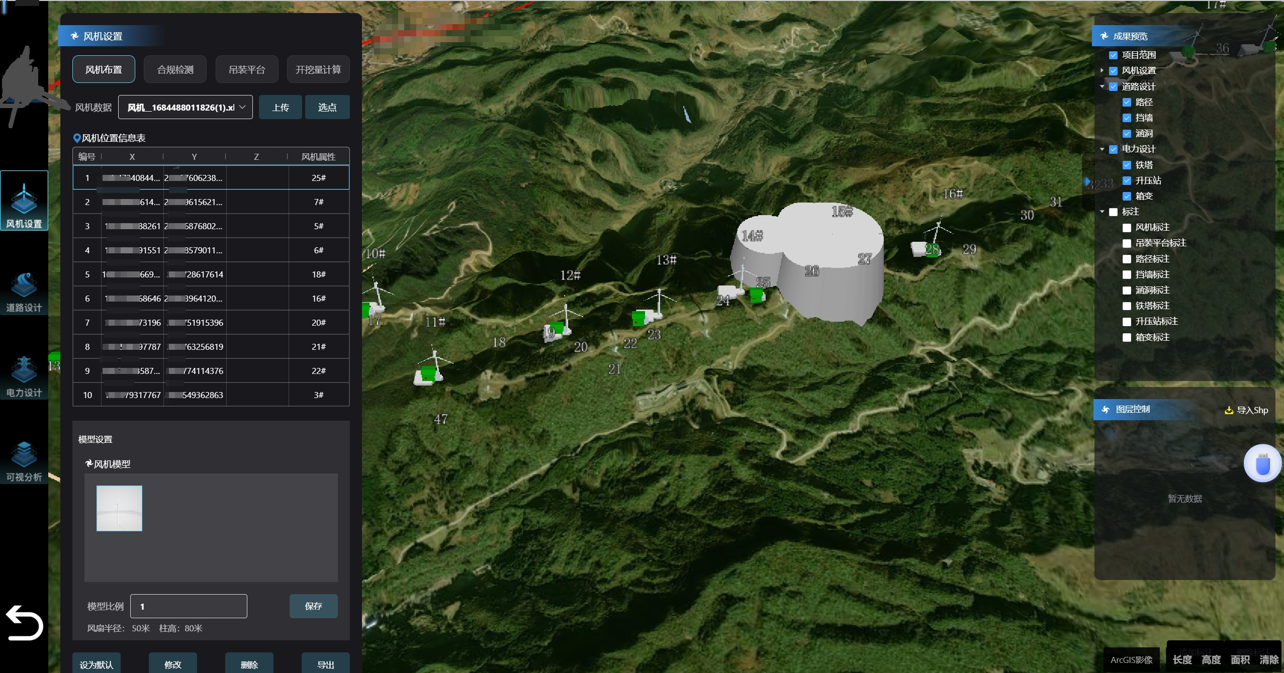Click the 面积 measure tool
This screenshot has height=673, width=1284.
(x=1240, y=659)
